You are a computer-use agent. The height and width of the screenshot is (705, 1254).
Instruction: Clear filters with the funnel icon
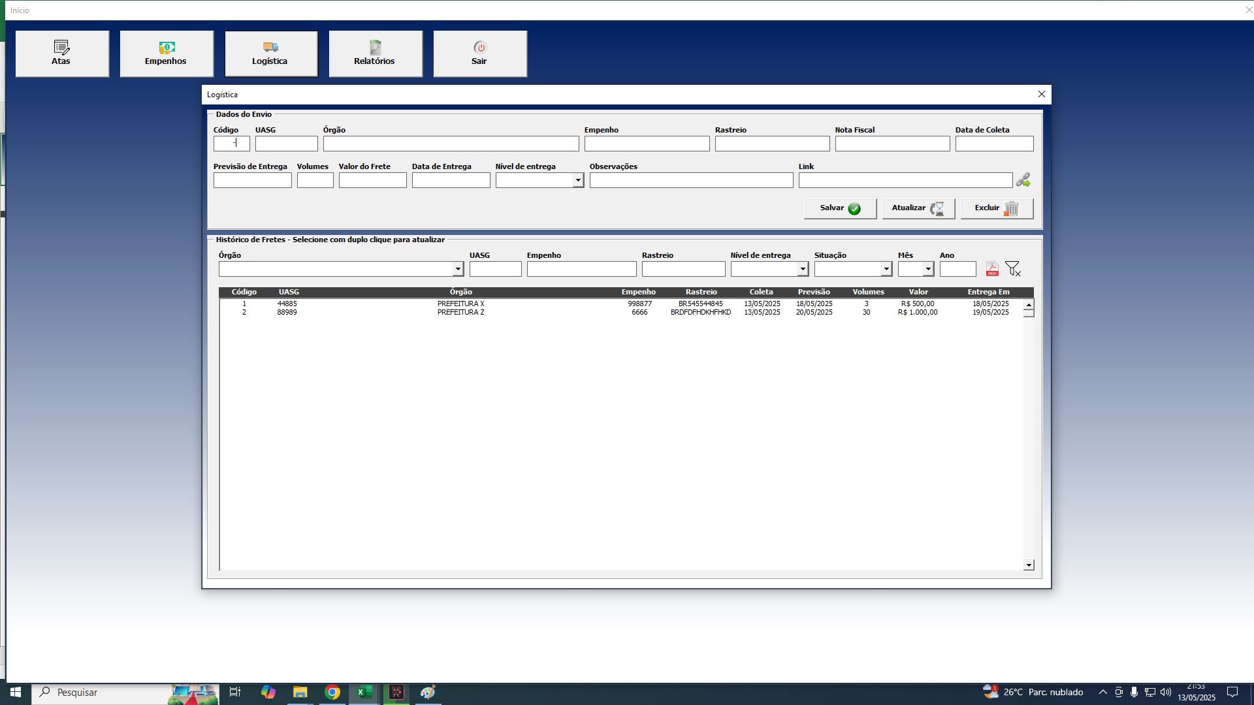(x=1013, y=269)
